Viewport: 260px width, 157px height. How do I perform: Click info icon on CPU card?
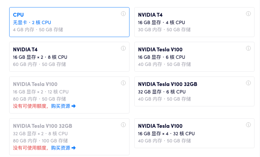123,14
